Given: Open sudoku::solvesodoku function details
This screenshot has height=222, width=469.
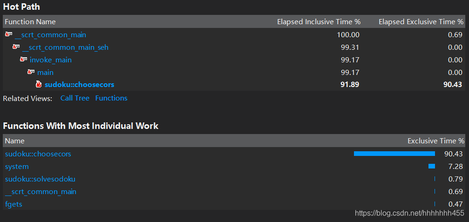Looking at the screenshot, I should [x=40, y=179].
